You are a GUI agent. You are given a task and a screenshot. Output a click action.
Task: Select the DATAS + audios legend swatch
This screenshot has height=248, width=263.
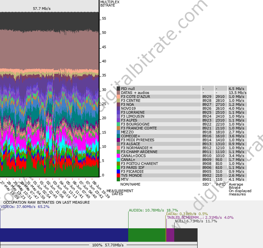click(118, 93)
